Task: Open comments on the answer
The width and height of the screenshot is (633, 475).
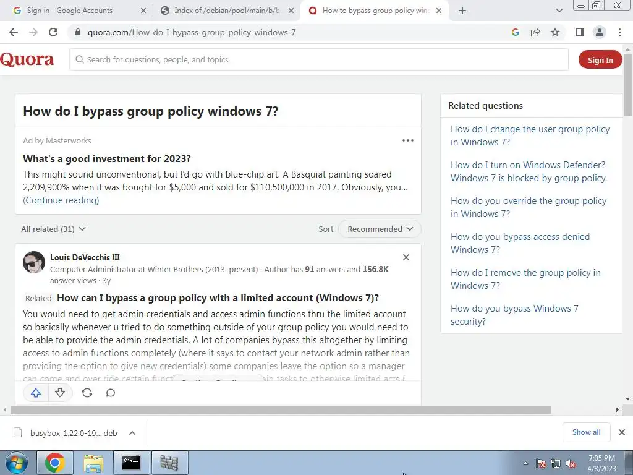Action: [111, 393]
